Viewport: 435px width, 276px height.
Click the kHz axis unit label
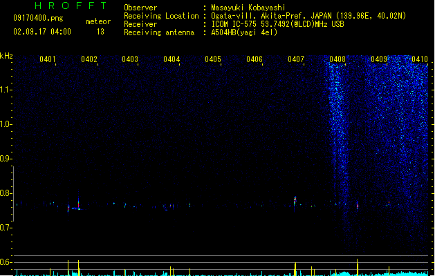coord(6,56)
